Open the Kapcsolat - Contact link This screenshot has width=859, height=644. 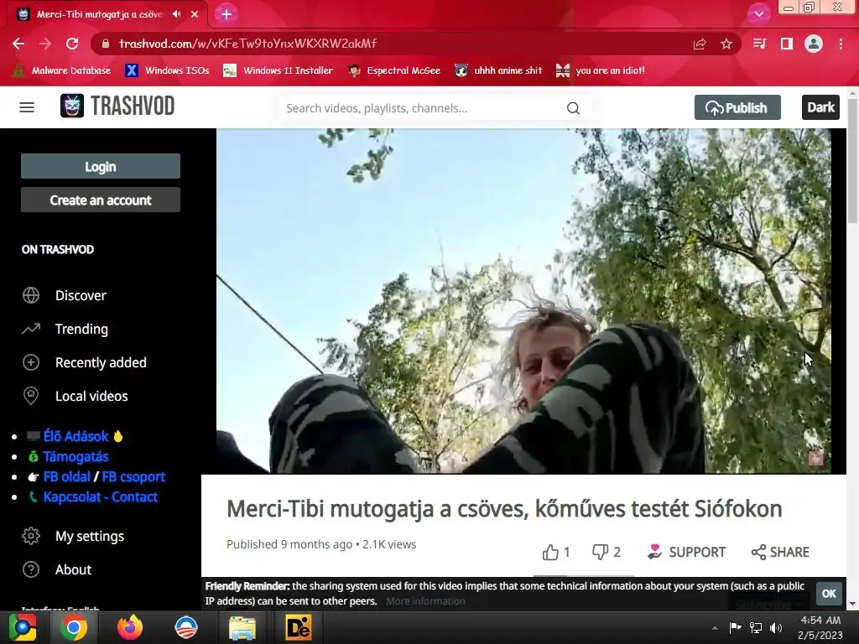pos(101,497)
